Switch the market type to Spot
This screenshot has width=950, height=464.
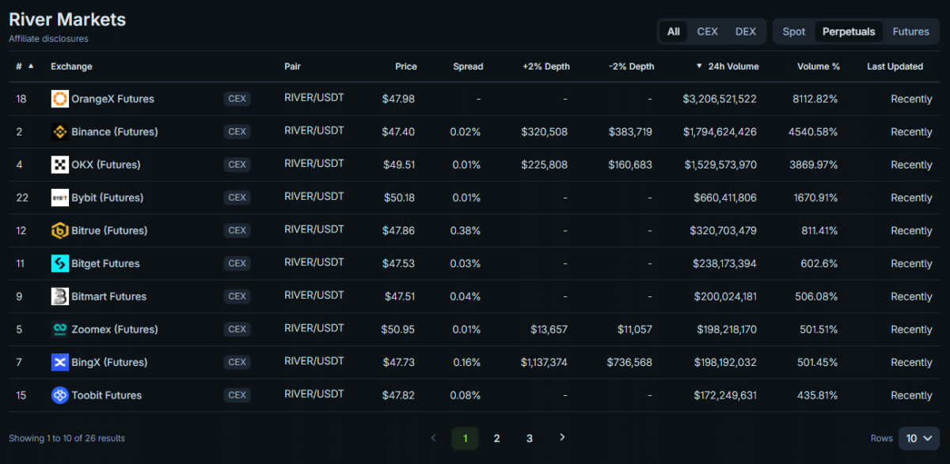[793, 32]
